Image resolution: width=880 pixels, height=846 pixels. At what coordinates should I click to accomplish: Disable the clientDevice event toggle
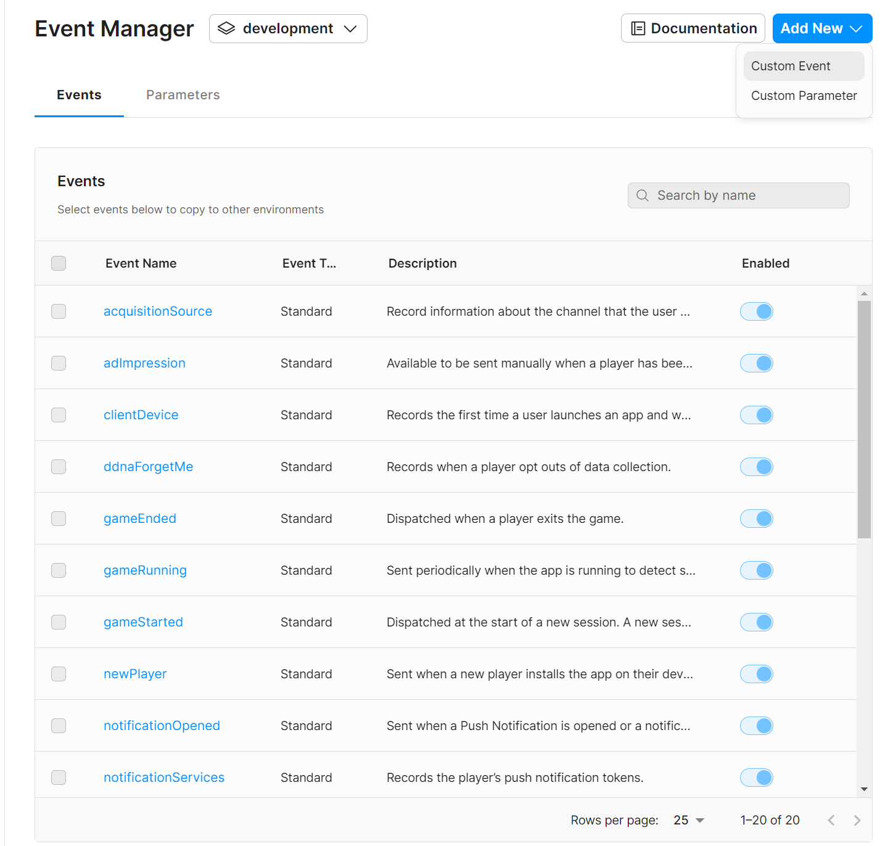[757, 415]
